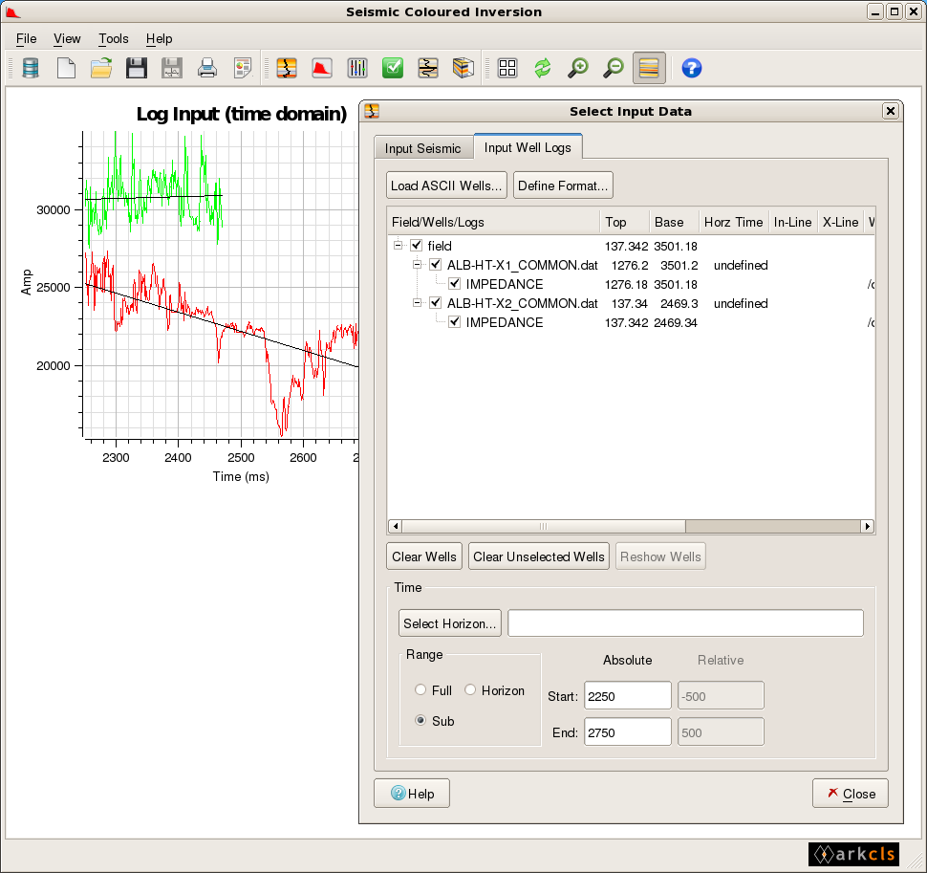Select the Sub range radio button
Screen dimensions: 927x873
[x=420, y=720]
